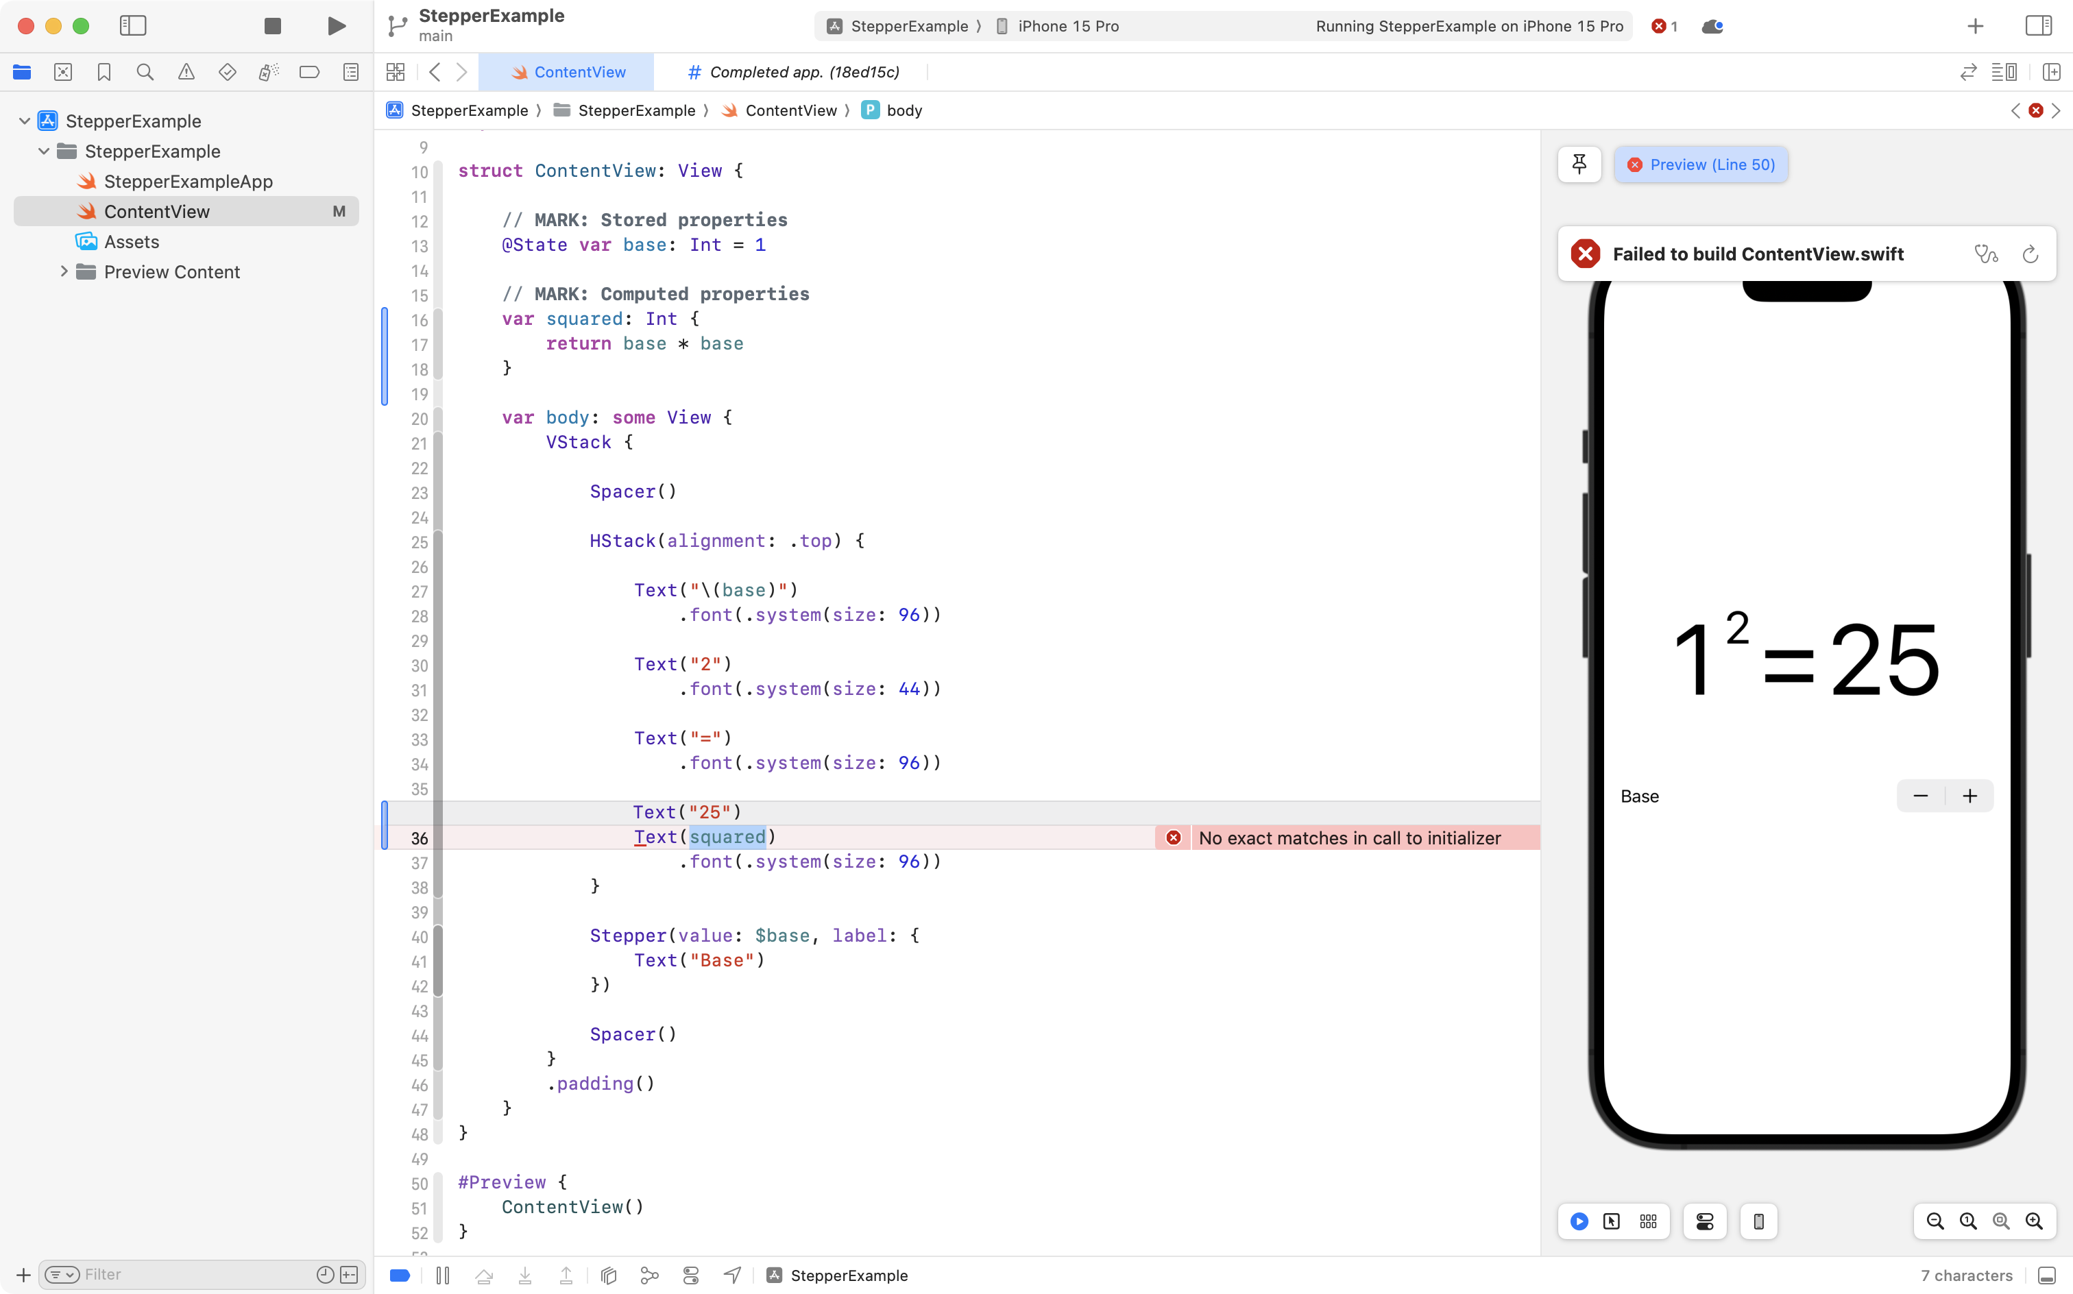
Task: Toggle live preview play mode
Action: [x=1579, y=1221]
